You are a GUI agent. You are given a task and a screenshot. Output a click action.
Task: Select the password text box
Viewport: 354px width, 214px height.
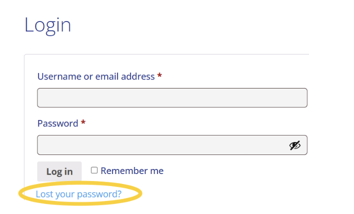click(160, 145)
